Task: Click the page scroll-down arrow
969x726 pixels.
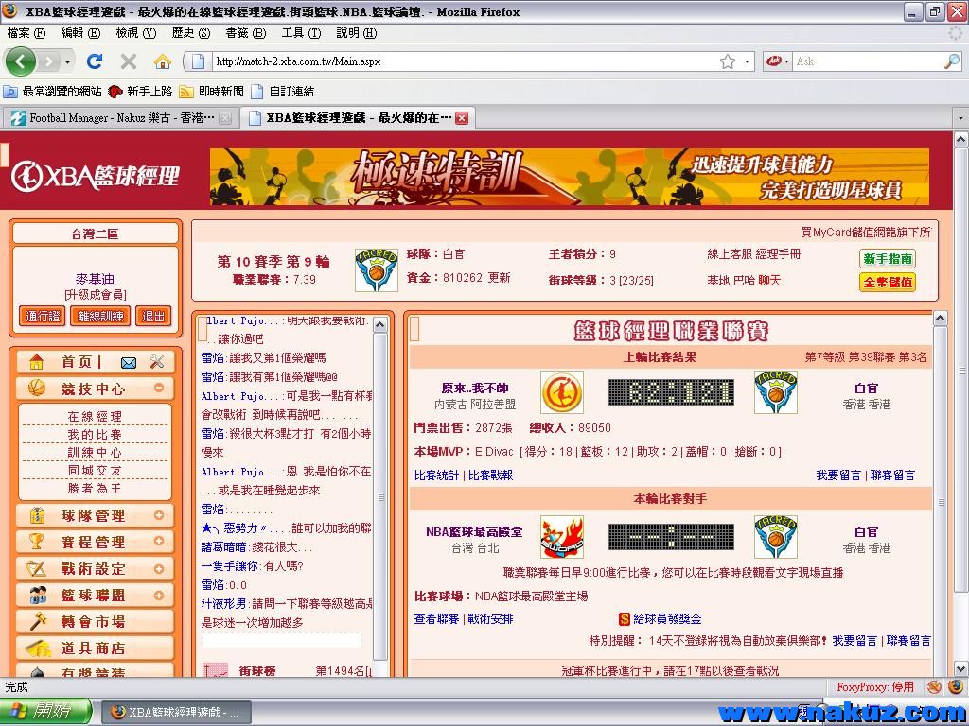Action: click(x=961, y=668)
